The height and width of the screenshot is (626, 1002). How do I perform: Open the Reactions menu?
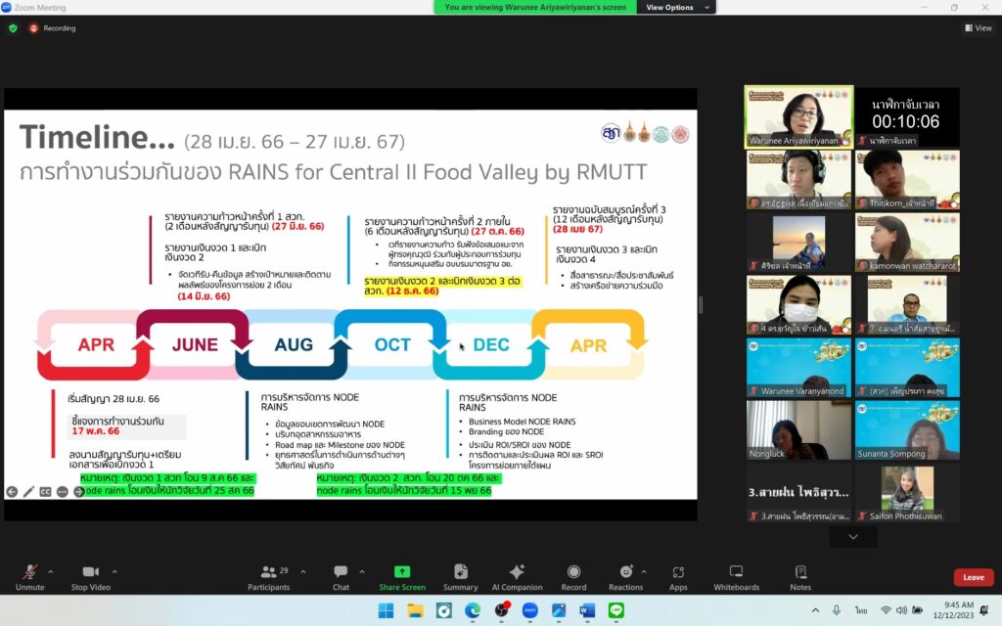625,575
